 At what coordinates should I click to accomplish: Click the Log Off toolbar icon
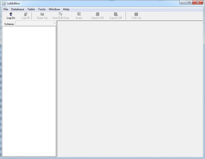coord(26,14)
